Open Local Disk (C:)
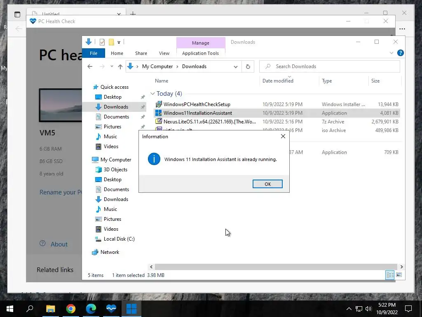This screenshot has width=422, height=317. pos(119,239)
